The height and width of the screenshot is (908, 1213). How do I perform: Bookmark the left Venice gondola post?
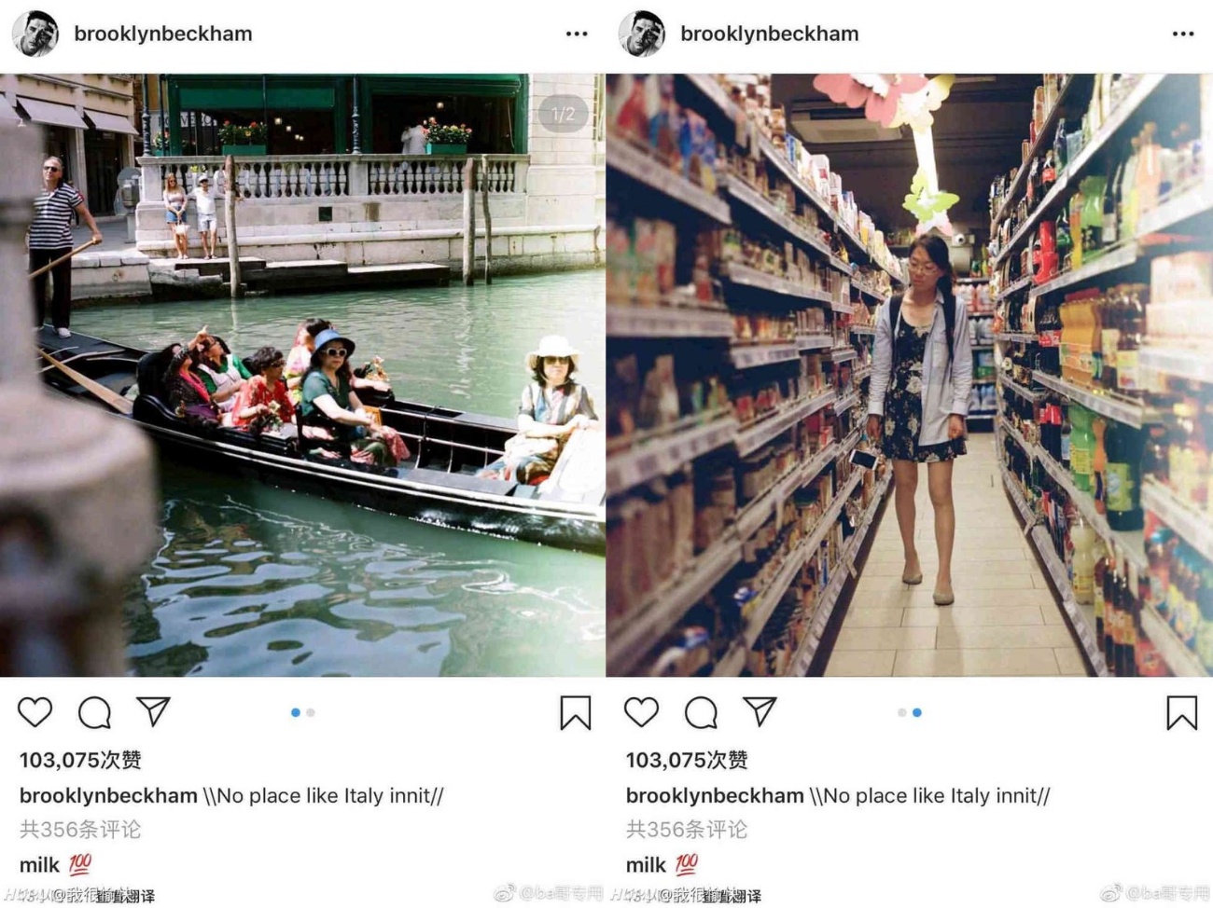575,712
